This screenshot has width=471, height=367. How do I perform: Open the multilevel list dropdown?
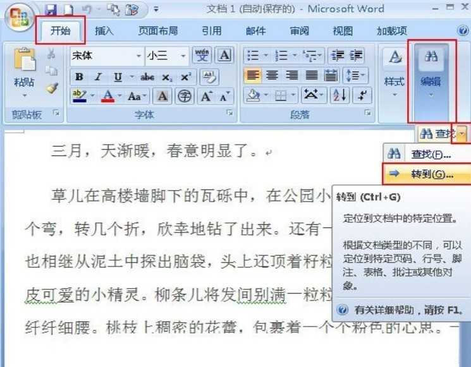pyautogui.click(x=320, y=55)
